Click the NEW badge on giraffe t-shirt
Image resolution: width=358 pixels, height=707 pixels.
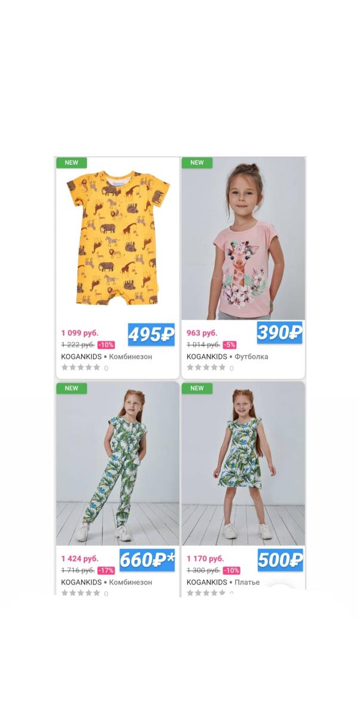tap(197, 163)
